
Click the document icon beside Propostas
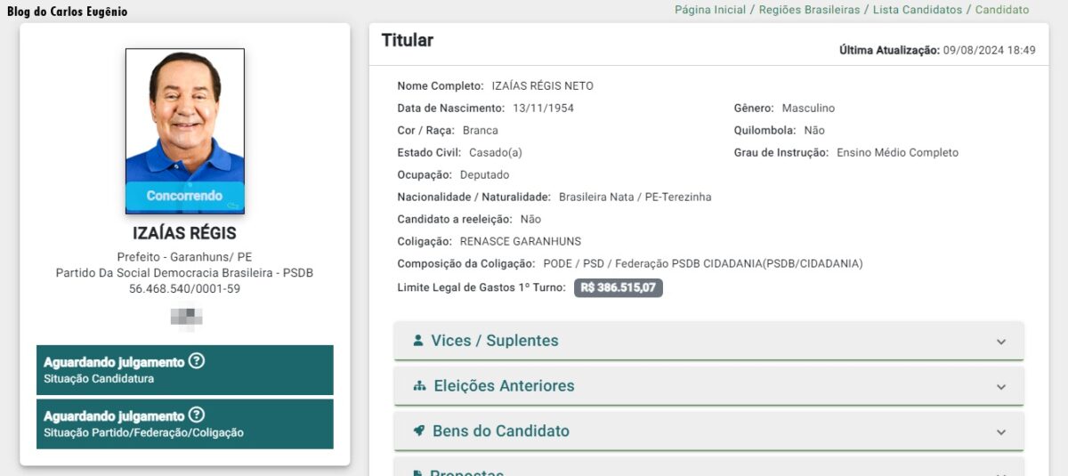coord(417,472)
